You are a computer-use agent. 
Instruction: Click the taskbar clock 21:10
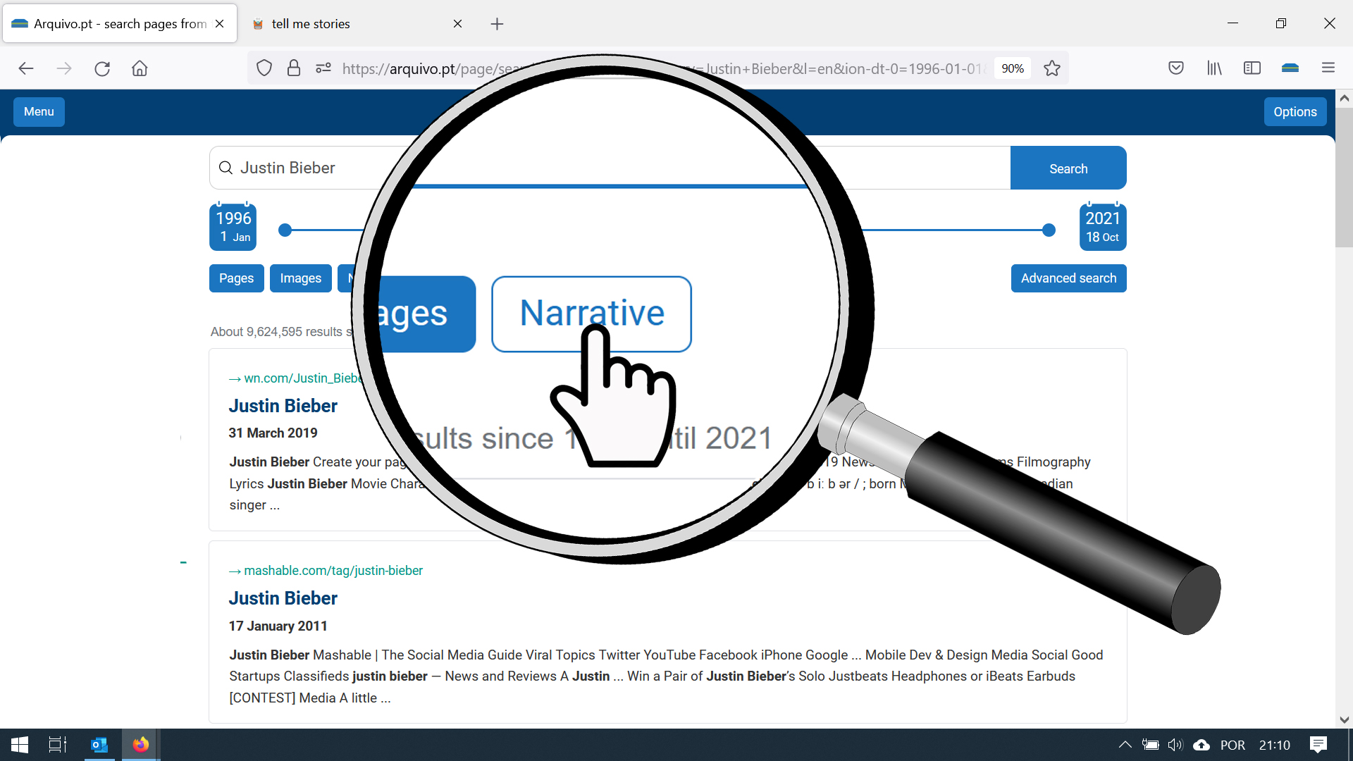coord(1275,745)
